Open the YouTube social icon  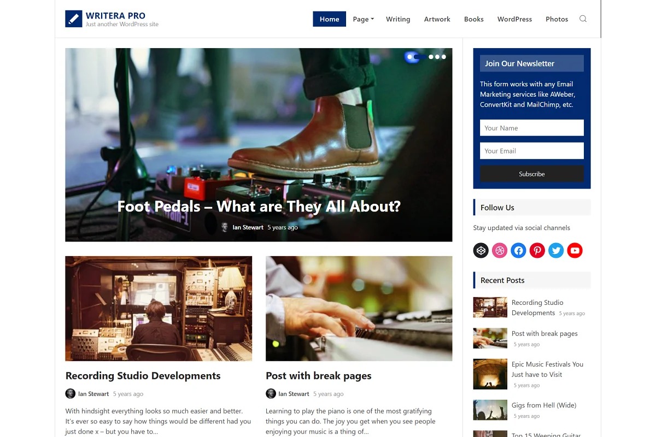(x=575, y=251)
